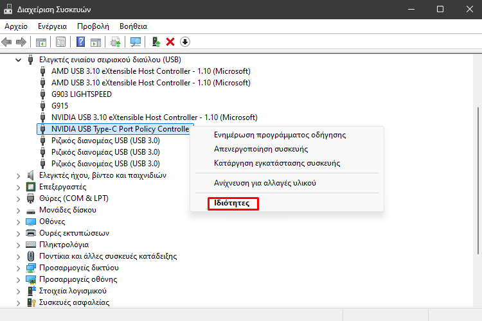Expand Ουρές εκτυπώσεων category
The image size is (482, 321).
[19, 234]
